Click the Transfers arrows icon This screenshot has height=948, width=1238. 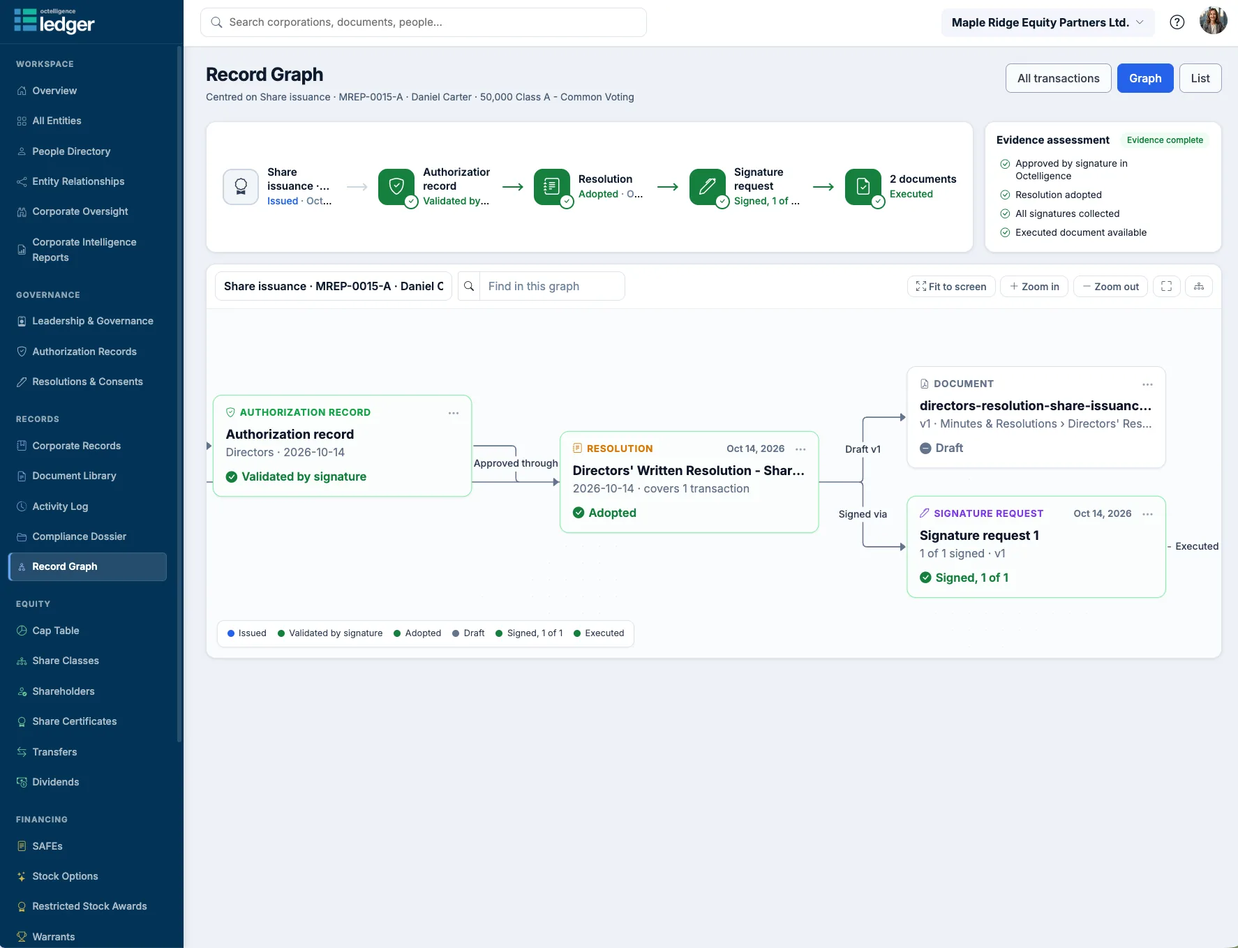point(22,752)
